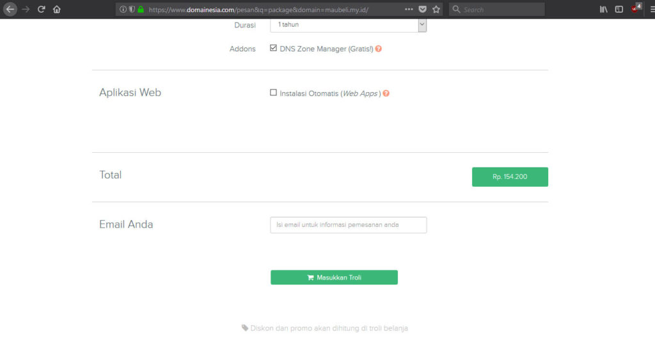Click the Masukkan Troli button

point(334,278)
